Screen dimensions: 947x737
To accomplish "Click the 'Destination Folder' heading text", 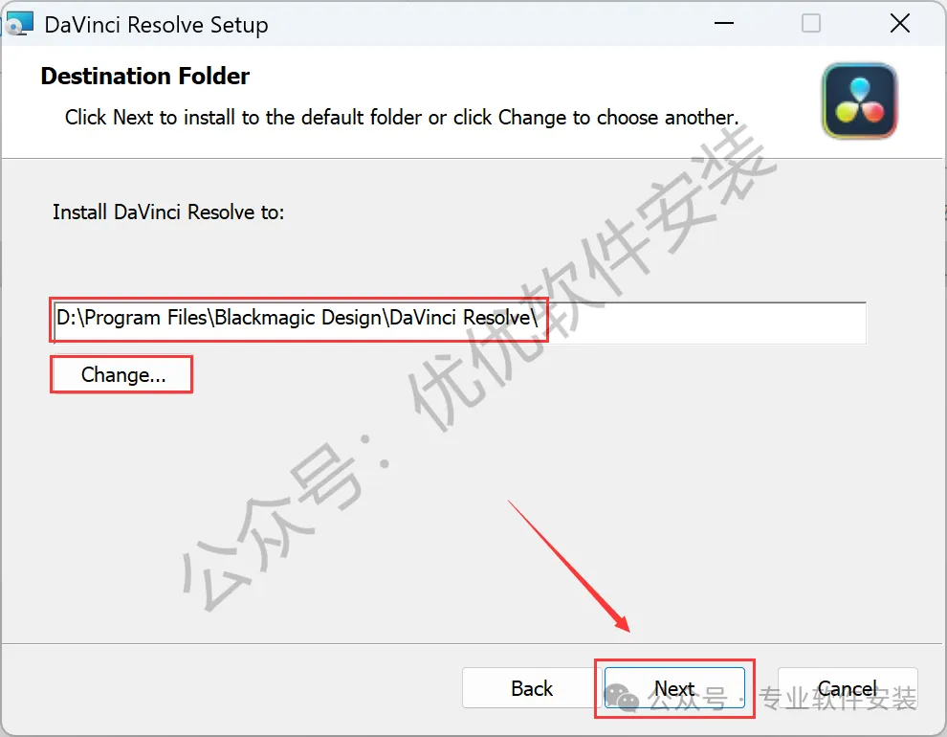I will [x=145, y=77].
